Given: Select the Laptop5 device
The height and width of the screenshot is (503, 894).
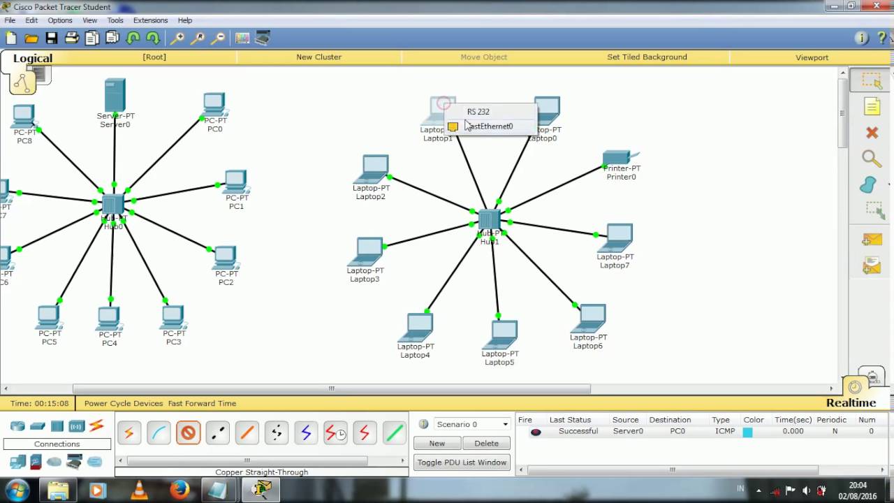Looking at the screenshot, I should [x=501, y=335].
